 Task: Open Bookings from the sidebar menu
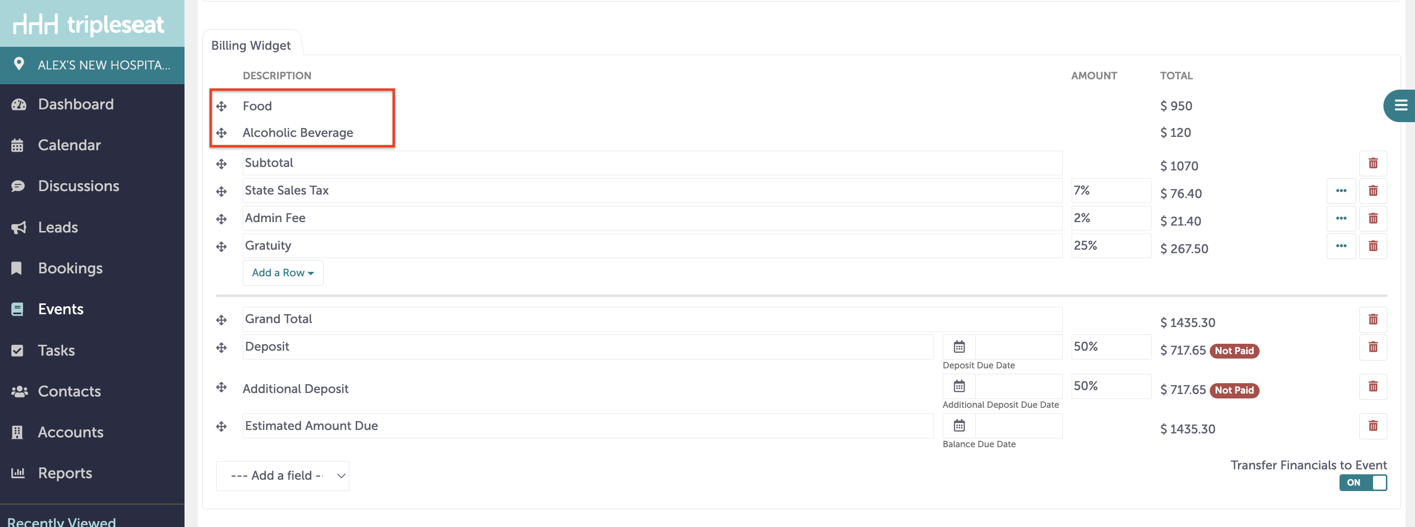[x=71, y=268]
